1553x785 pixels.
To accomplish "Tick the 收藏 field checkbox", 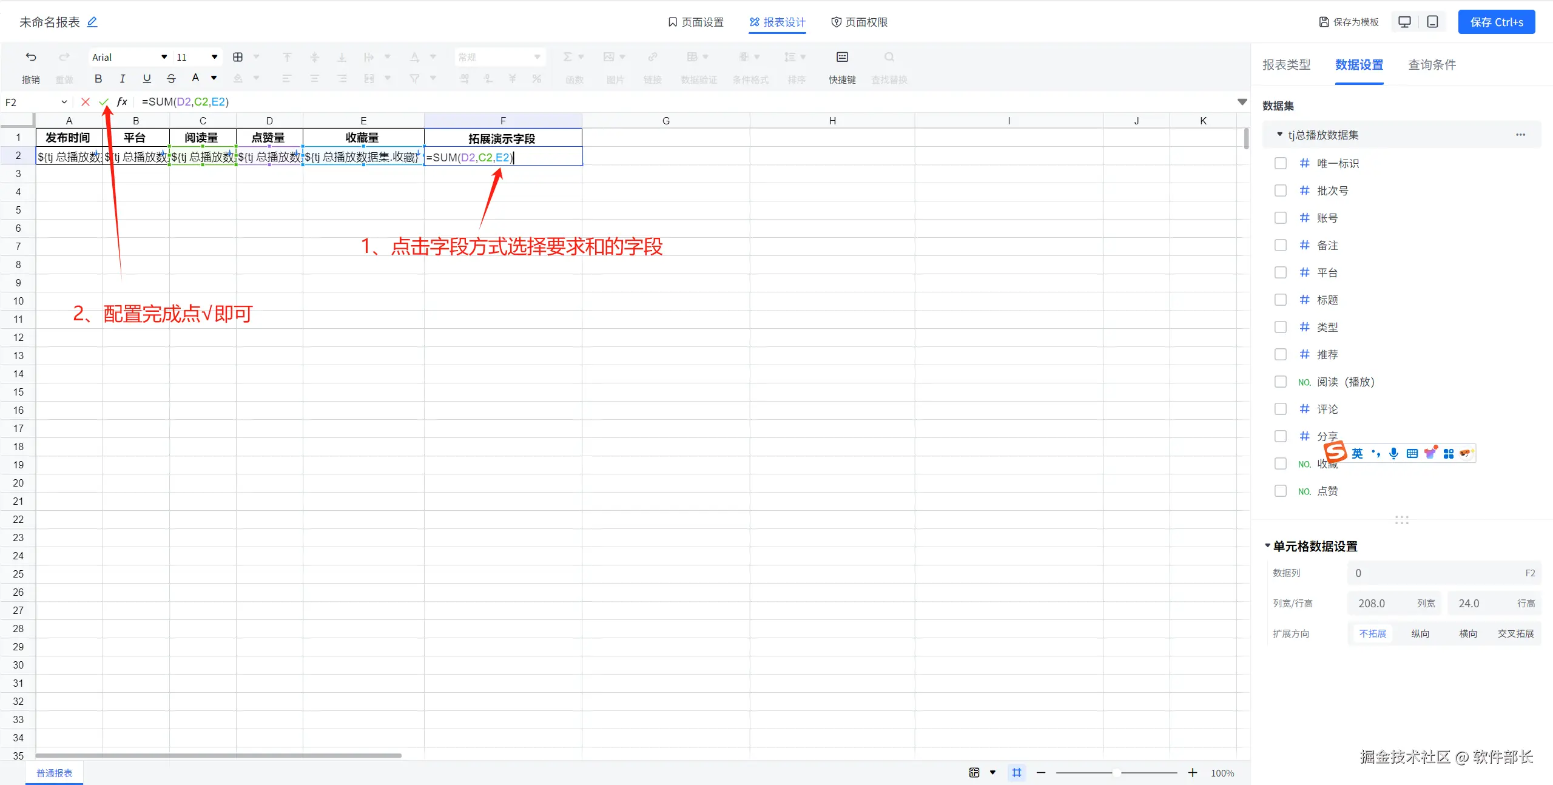I will click(1281, 463).
